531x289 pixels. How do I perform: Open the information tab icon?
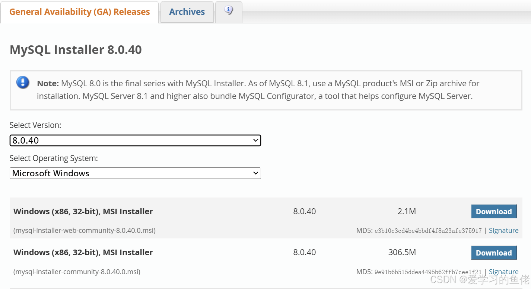coord(229,11)
